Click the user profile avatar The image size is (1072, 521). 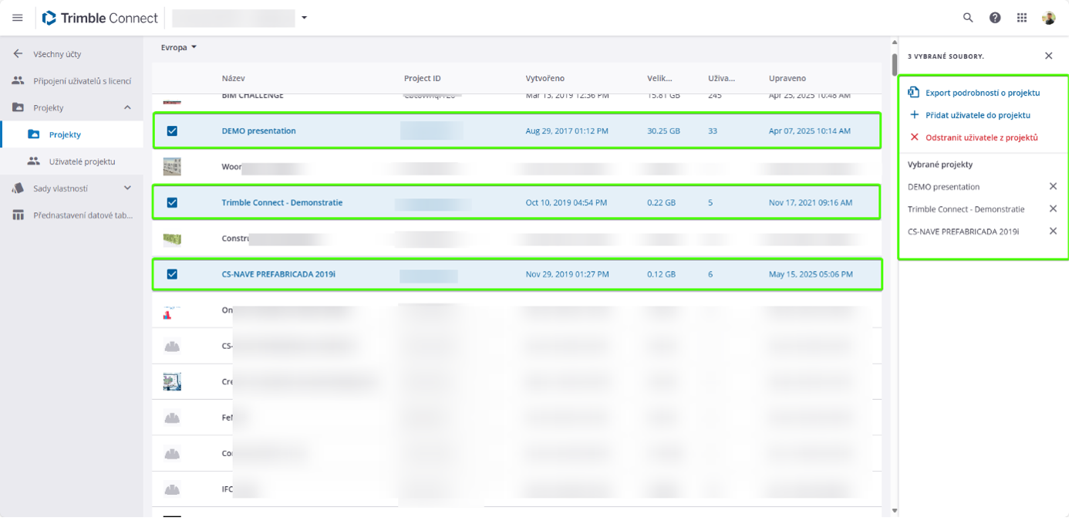pyautogui.click(x=1048, y=18)
